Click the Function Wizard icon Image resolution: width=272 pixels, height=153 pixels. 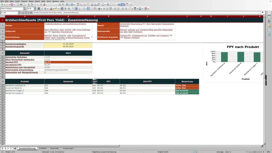[x=23, y=13]
